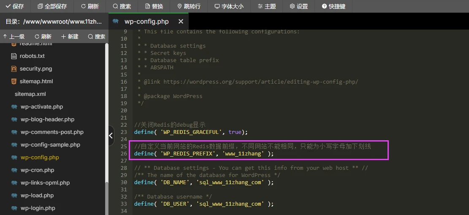Viewport: 469px width, 215px height.
Task: Click the PHP icon on the editor tab
Action: pos(116,21)
